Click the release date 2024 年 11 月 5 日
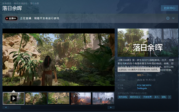 coord(146,80)
